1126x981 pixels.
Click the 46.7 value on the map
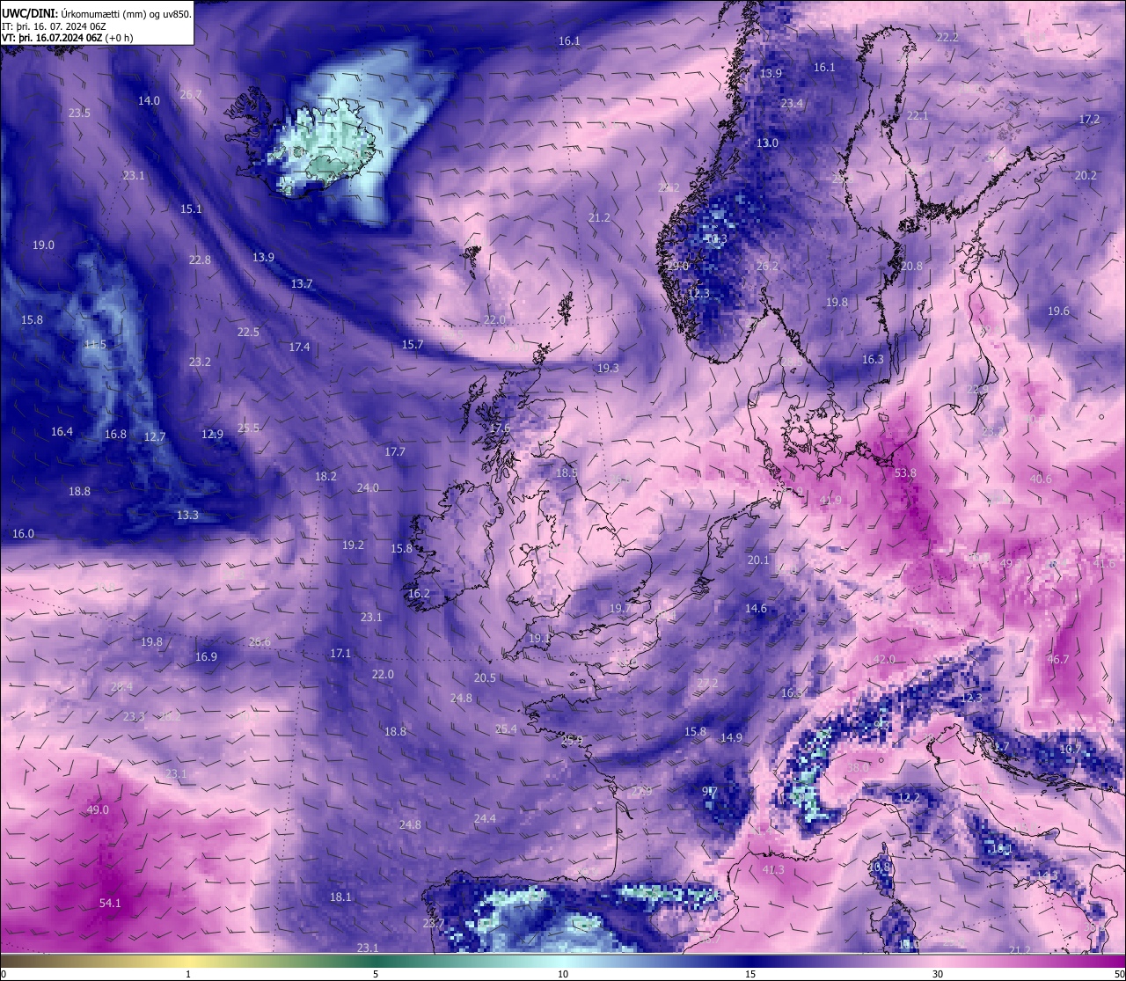pyautogui.click(x=1058, y=659)
